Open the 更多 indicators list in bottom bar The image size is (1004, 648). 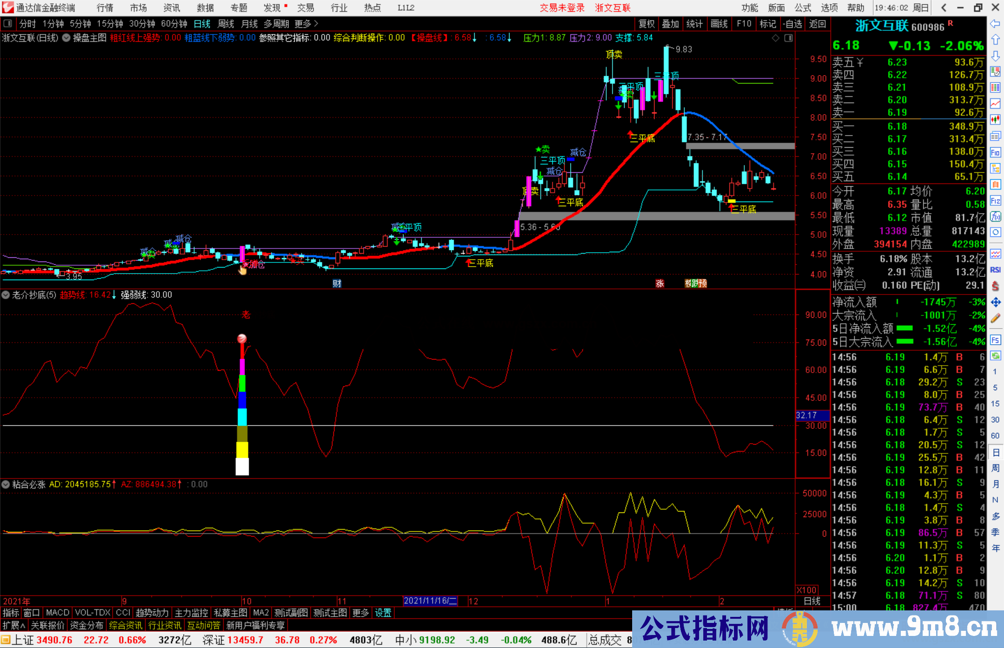click(x=360, y=613)
